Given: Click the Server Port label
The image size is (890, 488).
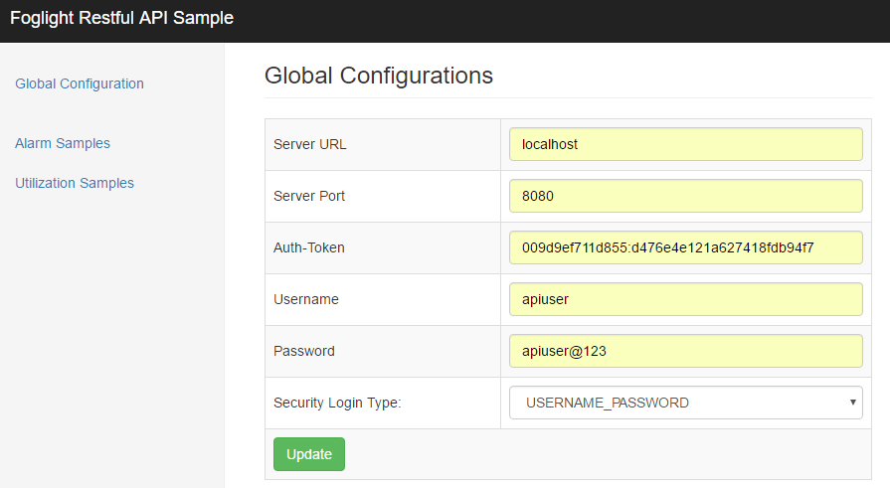Looking at the screenshot, I should tap(309, 196).
